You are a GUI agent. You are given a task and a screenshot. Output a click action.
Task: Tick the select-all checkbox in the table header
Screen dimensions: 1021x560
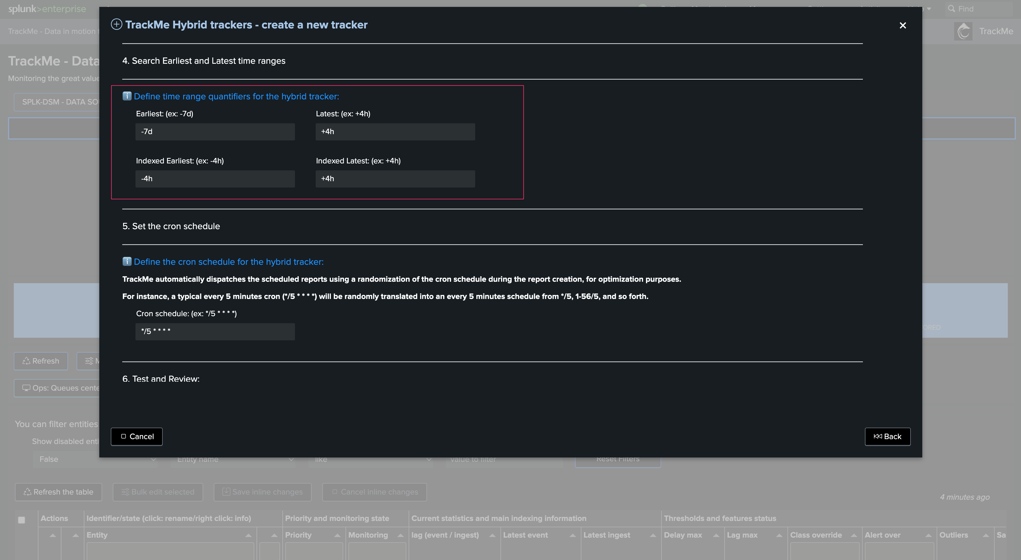click(x=22, y=520)
